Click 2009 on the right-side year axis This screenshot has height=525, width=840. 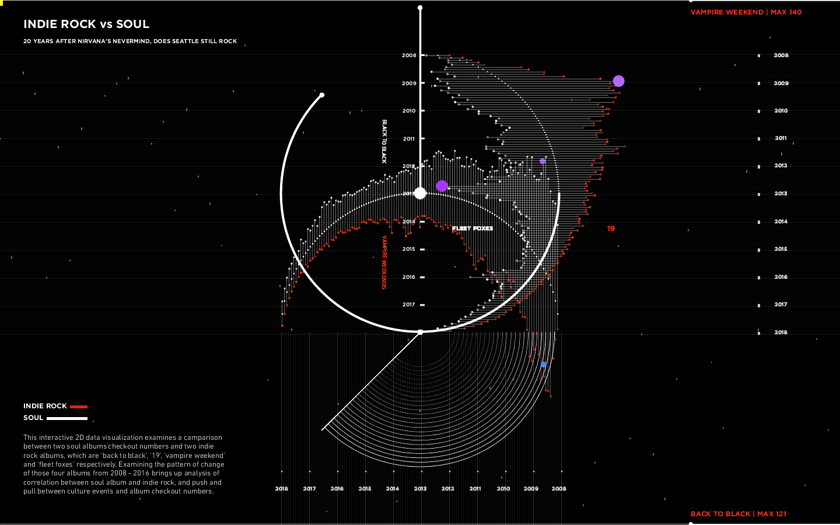pyautogui.click(x=780, y=83)
